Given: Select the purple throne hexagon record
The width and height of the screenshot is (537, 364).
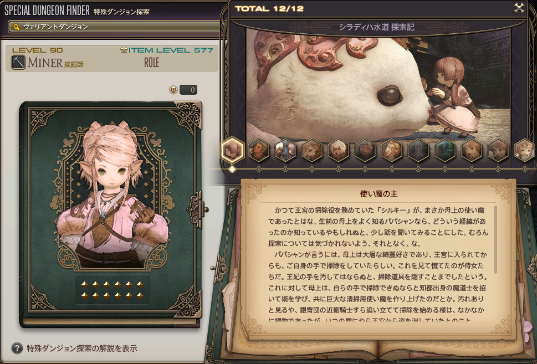Looking at the screenshot, I should [x=418, y=150].
